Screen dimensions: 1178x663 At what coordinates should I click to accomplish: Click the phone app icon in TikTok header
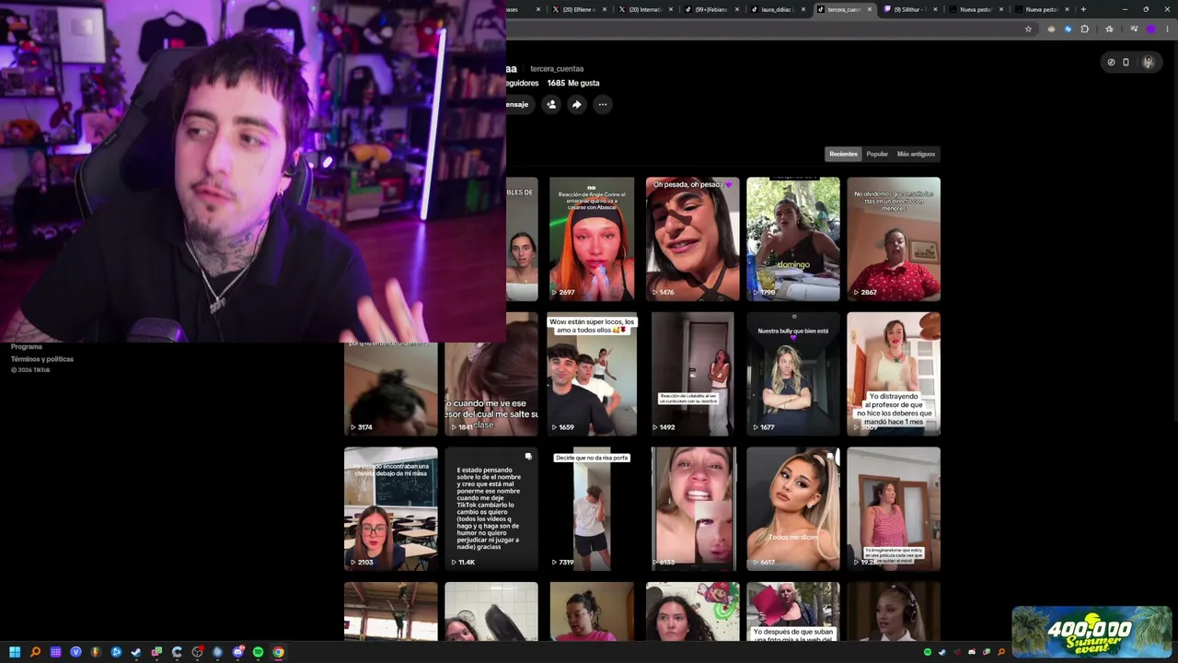pyautogui.click(x=1126, y=63)
